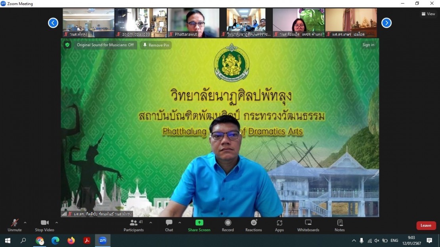Open video options arrow beside Stop Video
The width and height of the screenshot is (440, 247).
[x=57, y=223]
